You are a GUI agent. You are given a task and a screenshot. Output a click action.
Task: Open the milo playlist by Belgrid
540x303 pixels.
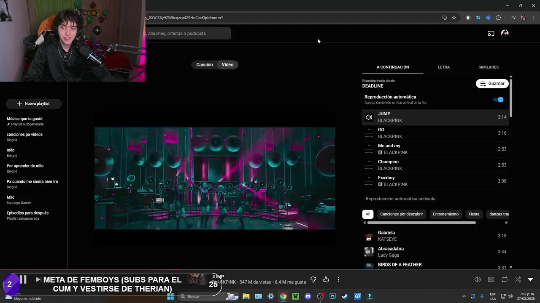click(34, 153)
